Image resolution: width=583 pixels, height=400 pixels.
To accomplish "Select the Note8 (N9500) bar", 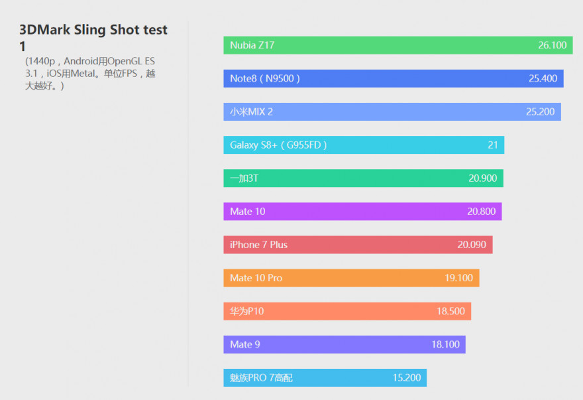I will click(x=393, y=78).
